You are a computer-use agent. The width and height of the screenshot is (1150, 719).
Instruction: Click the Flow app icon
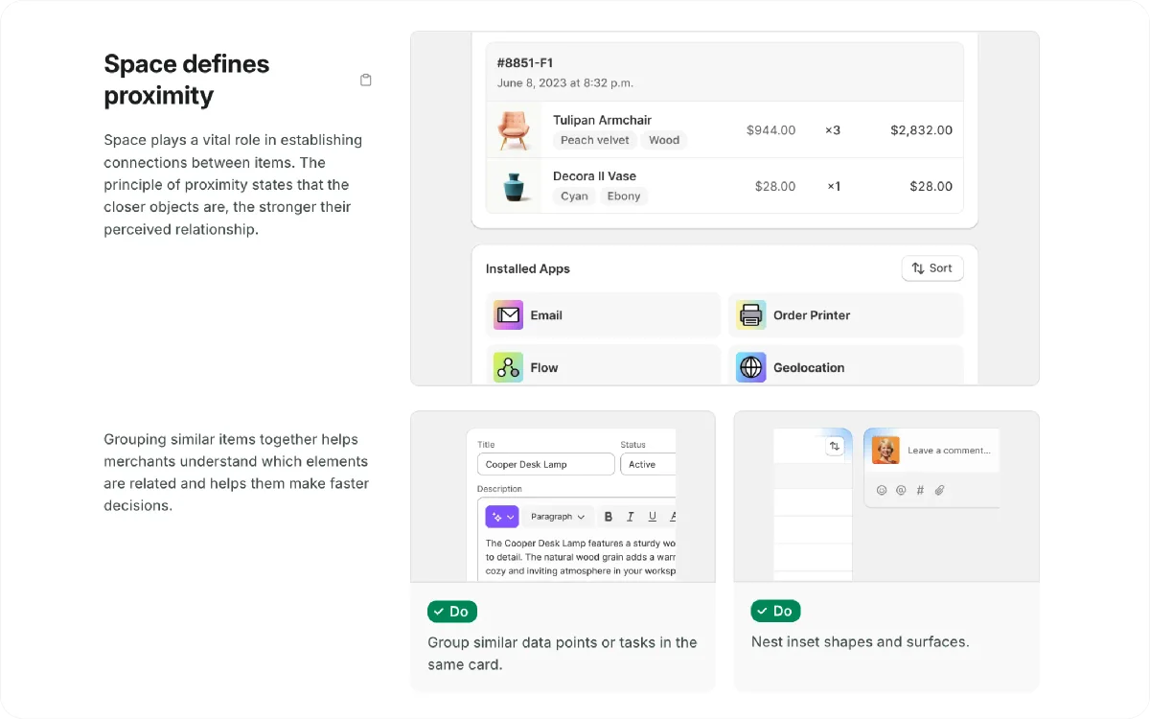[508, 367]
